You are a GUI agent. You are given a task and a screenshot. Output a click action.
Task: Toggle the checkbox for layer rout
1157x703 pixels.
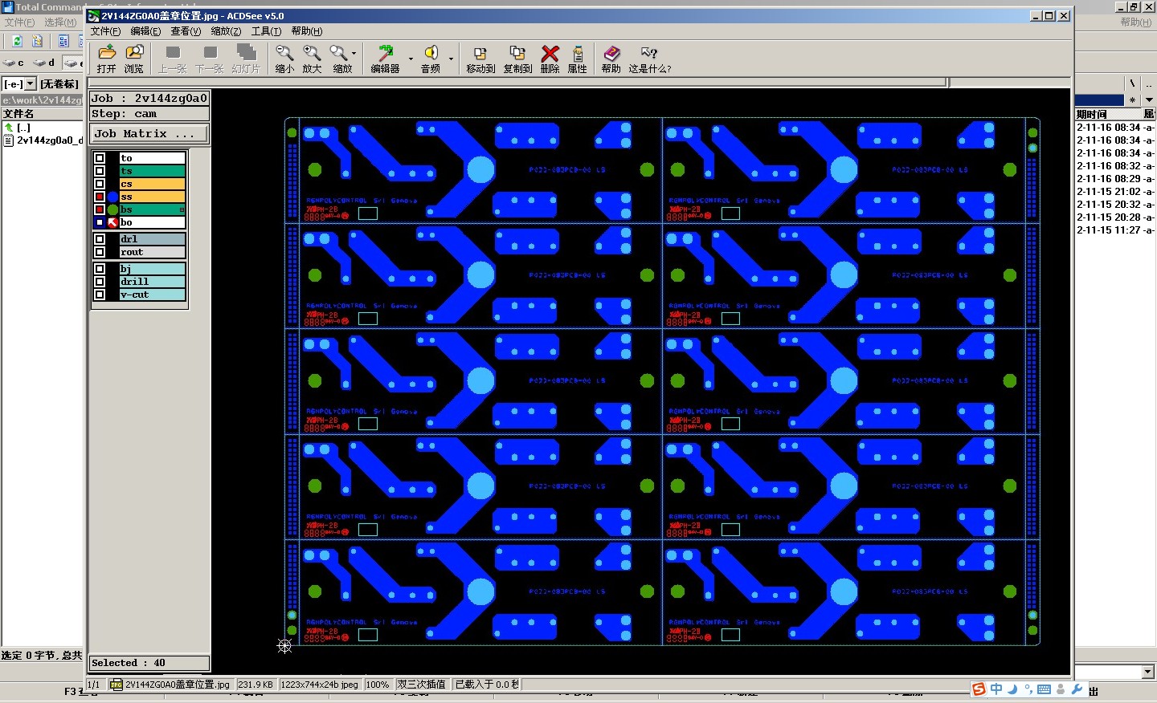(100, 252)
